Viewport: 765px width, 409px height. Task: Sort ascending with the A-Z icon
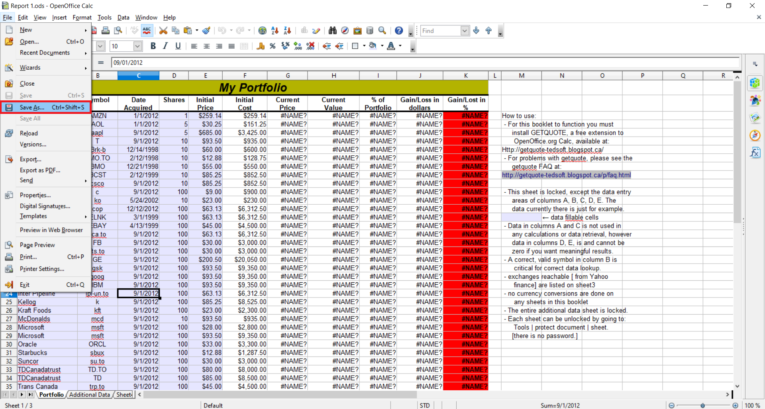point(275,31)
